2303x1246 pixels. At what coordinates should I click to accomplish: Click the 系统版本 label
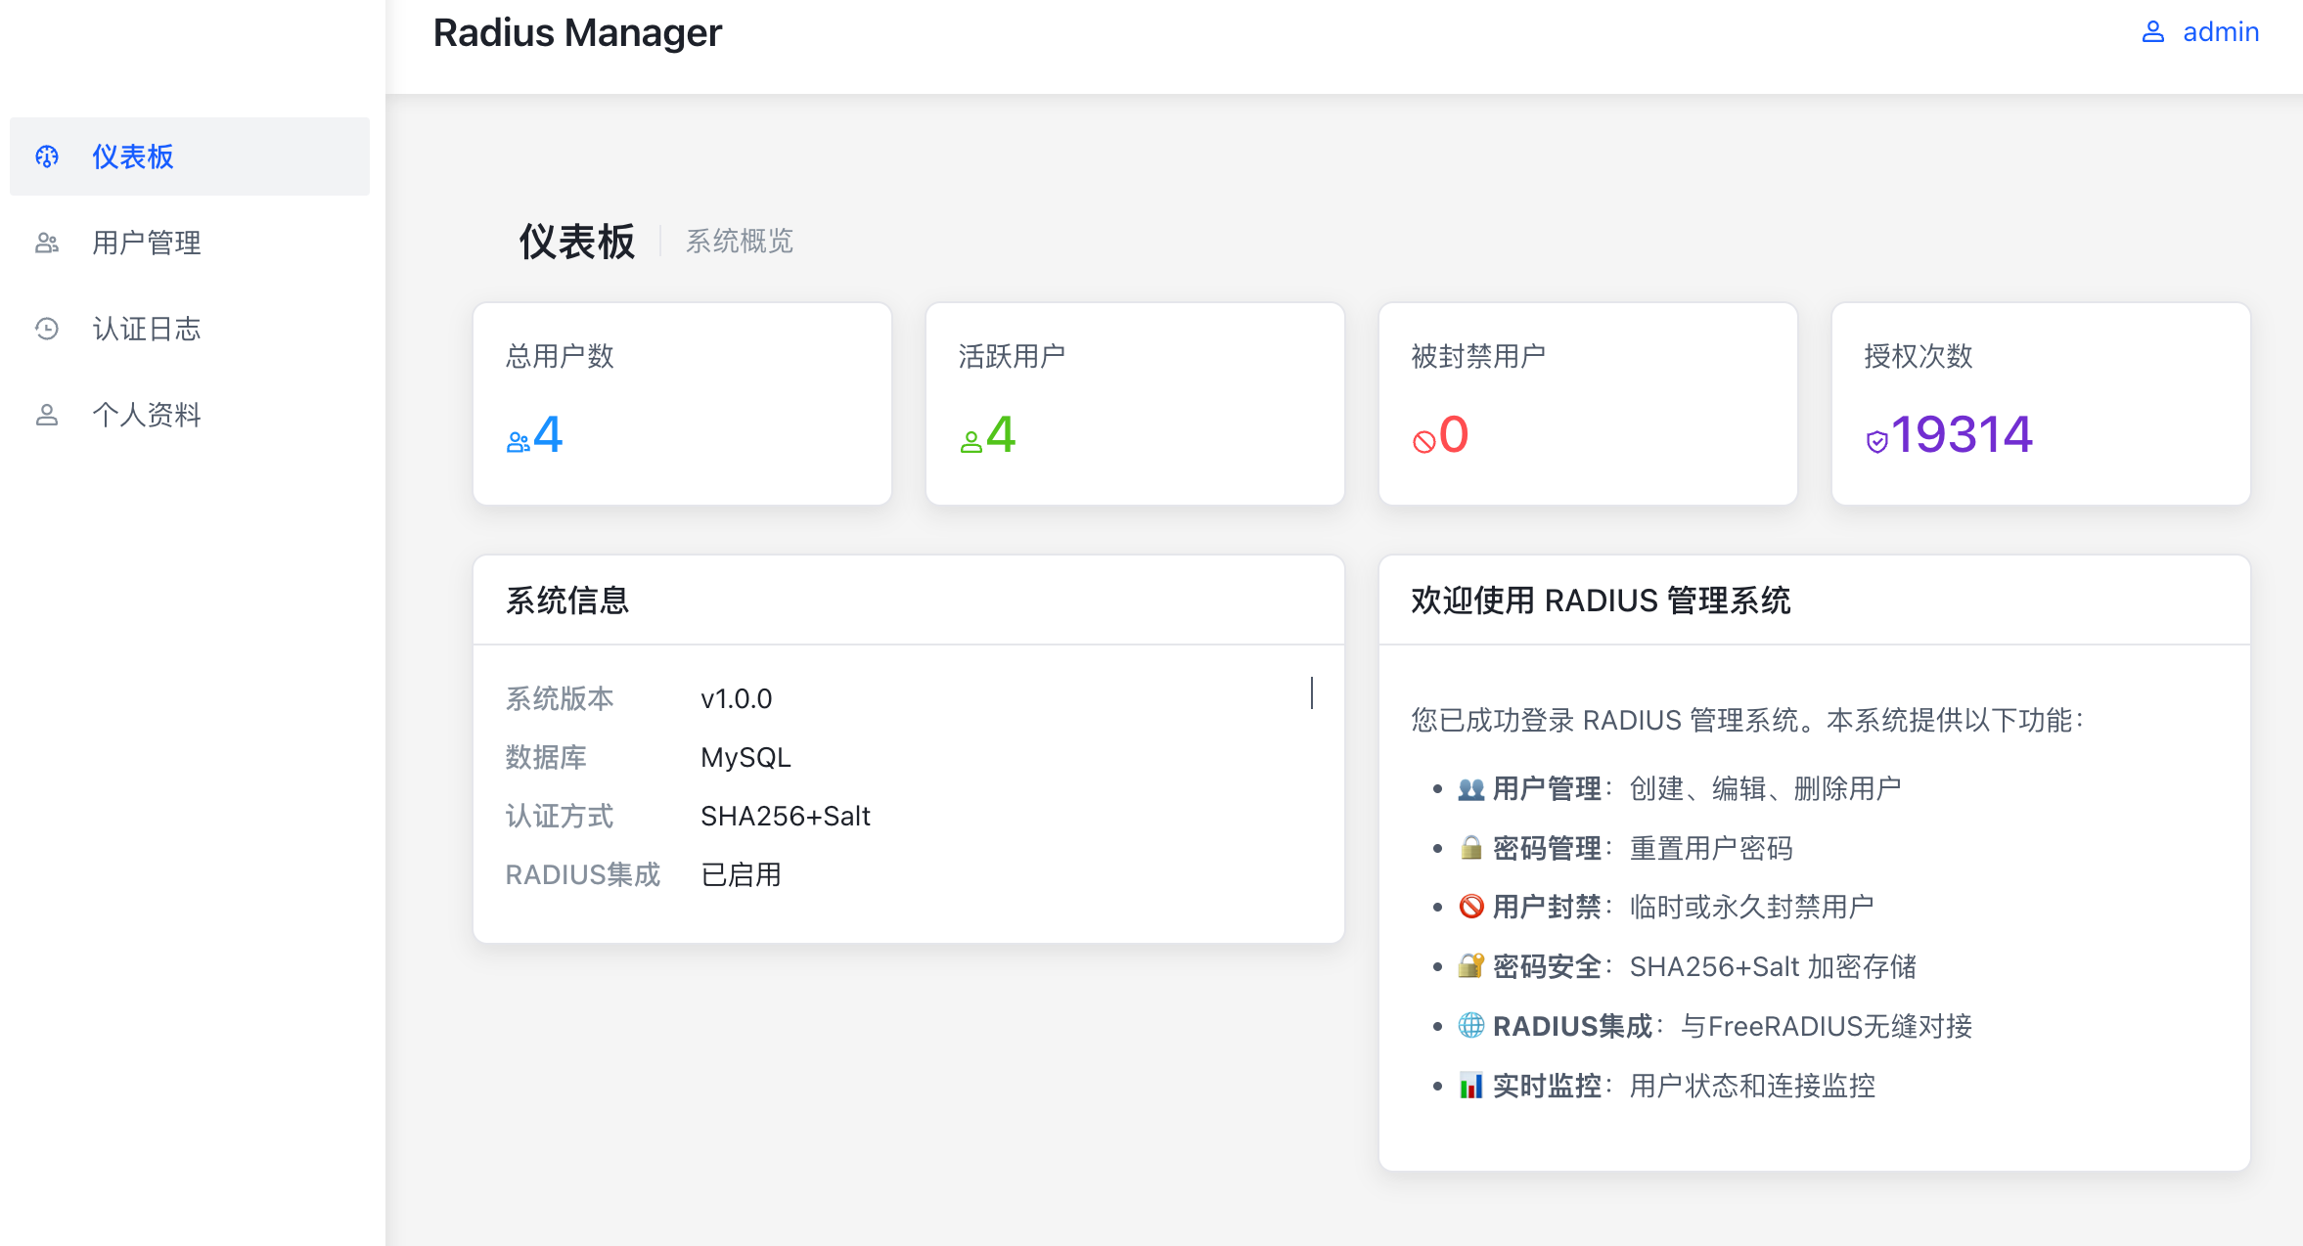(x=560, y=698)
